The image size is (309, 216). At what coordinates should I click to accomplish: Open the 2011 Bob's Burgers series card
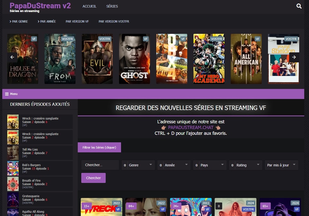pos(191,207)
